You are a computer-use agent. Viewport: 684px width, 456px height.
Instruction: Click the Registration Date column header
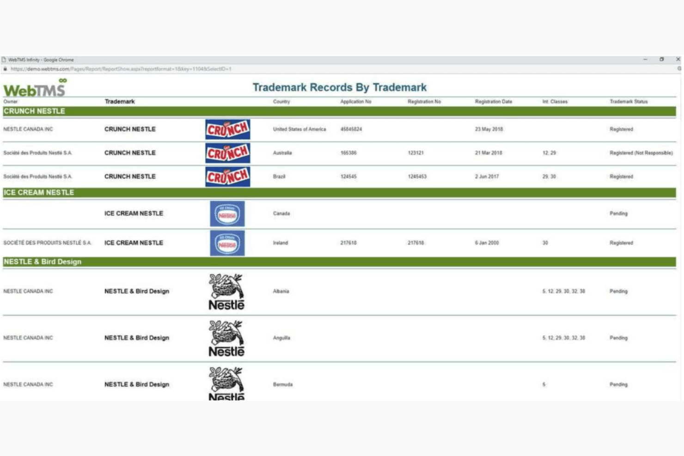(494, 102)
